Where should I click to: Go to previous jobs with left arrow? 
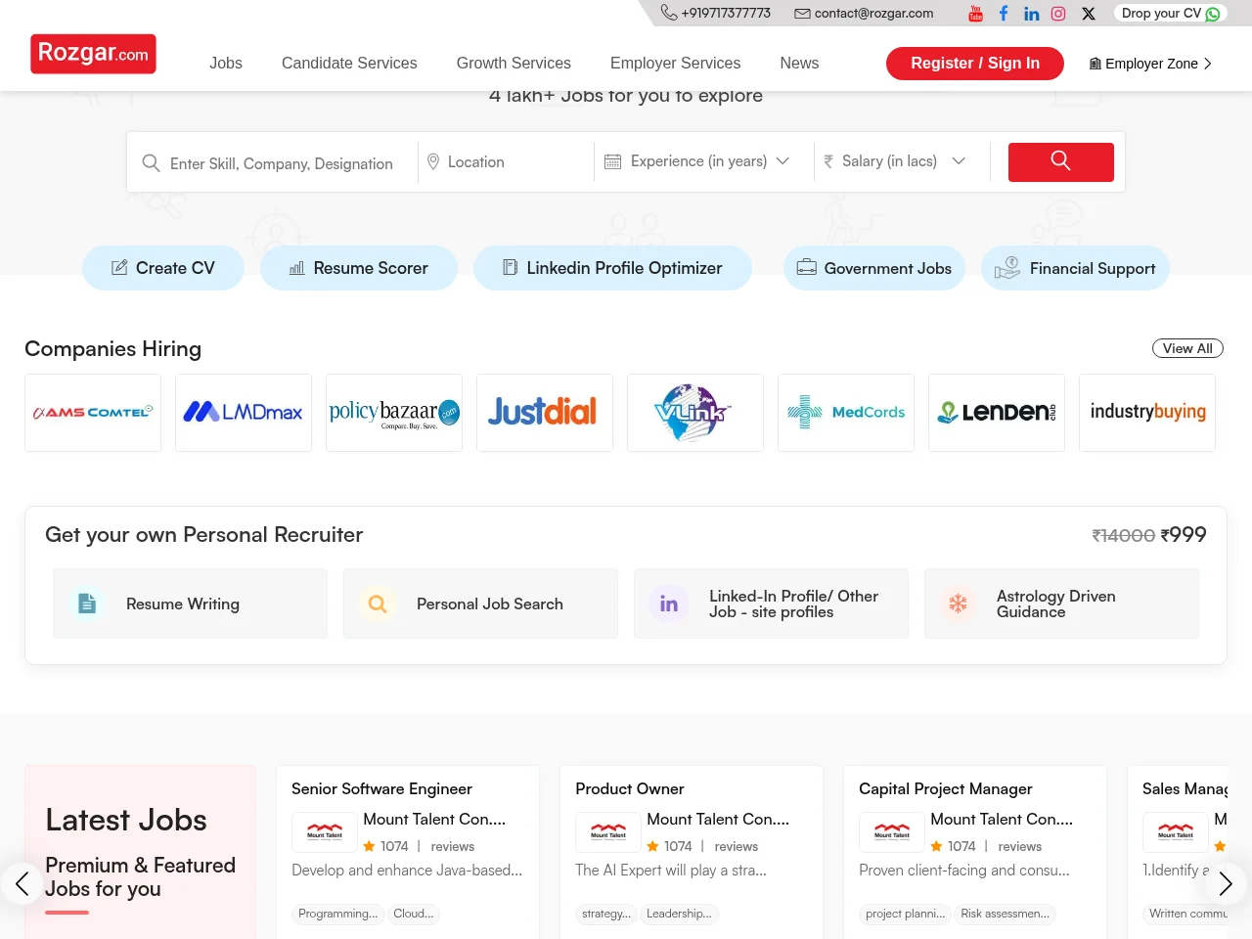pos(22,883)
